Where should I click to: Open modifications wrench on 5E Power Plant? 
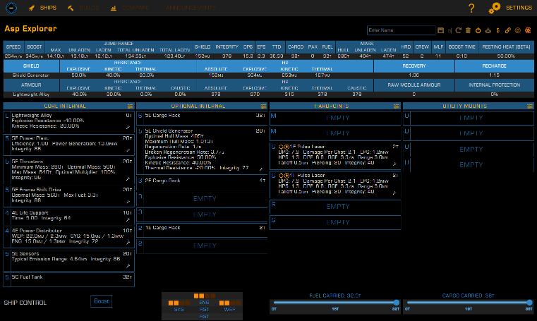pyautogui.click(x=128, y=150)
